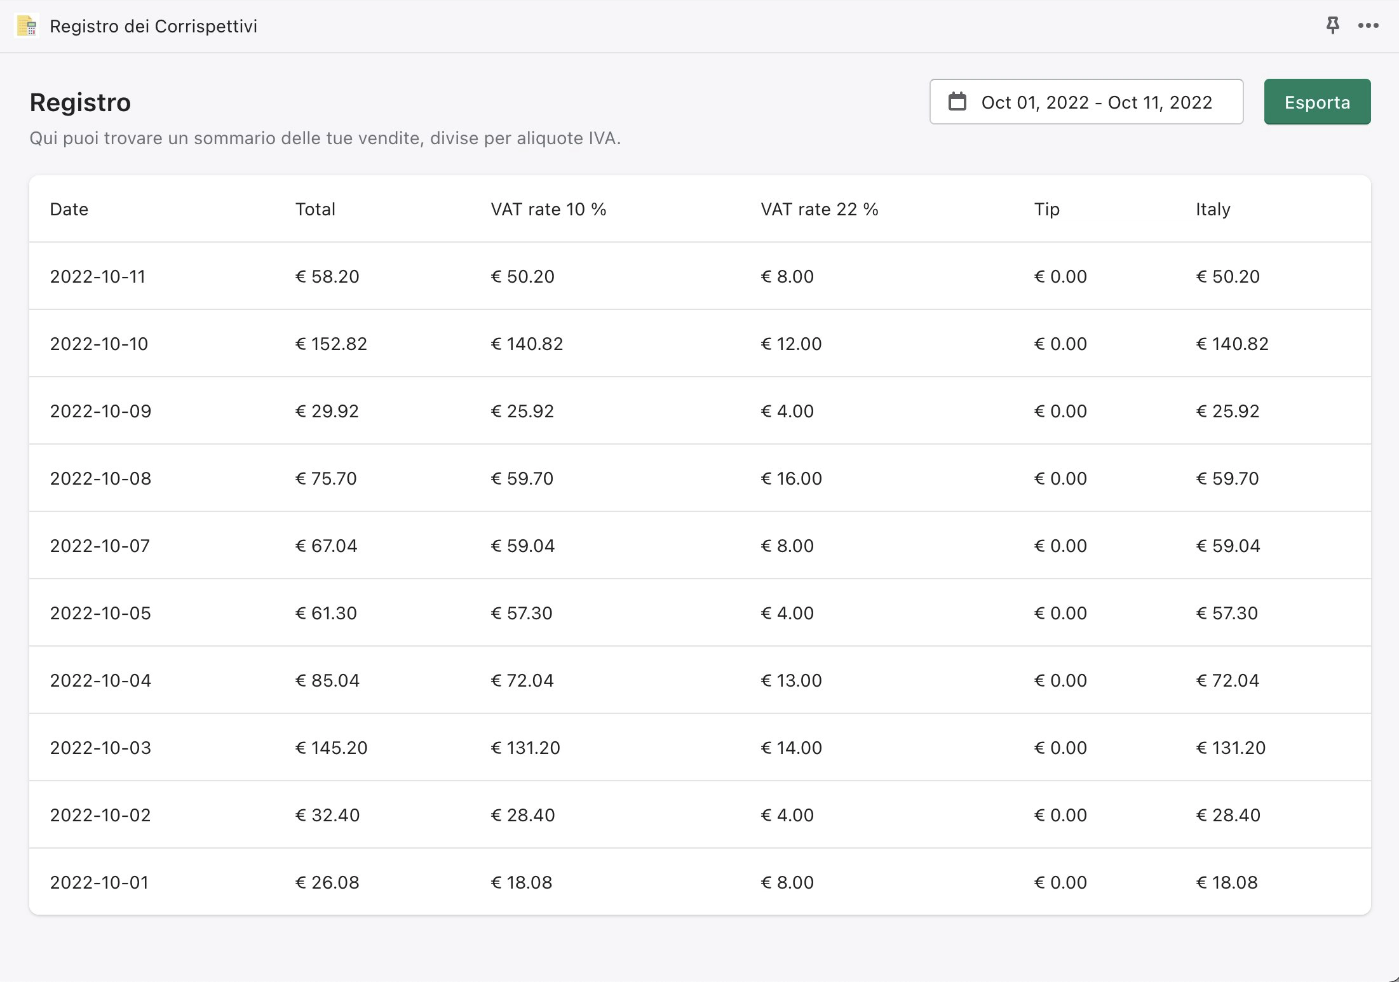Click the Registro dei Corrispettivi title text

coord(153,26)
